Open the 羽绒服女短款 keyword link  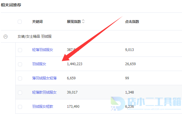coord(43,107)
